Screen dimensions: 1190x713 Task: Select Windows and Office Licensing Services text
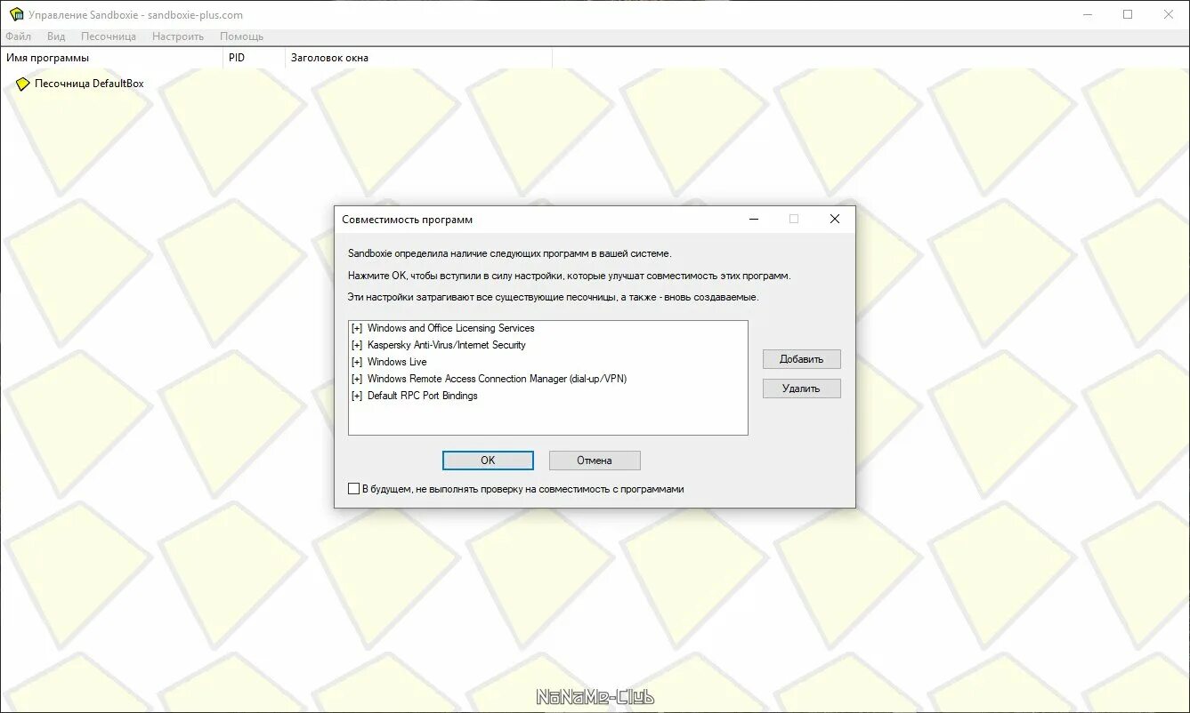(x=450, y=328)
